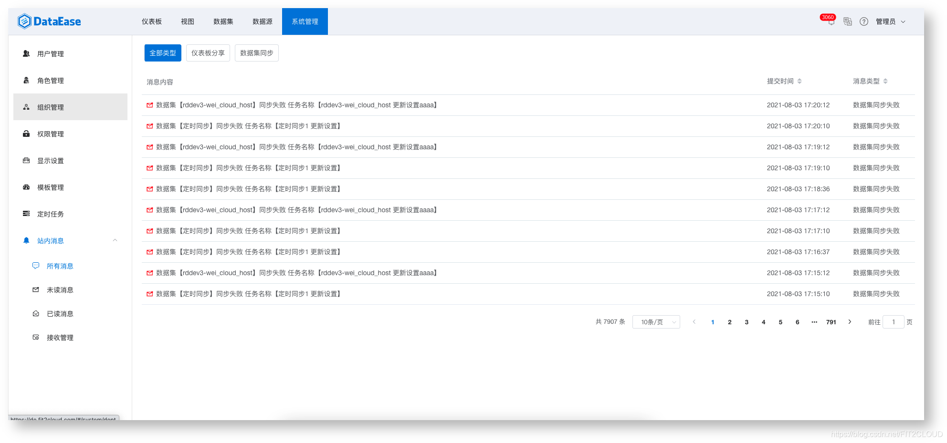The width and height of the screenshot is (947, 443).
Task: Open the notification bell with 3060 badge
Action: point(831,22)
